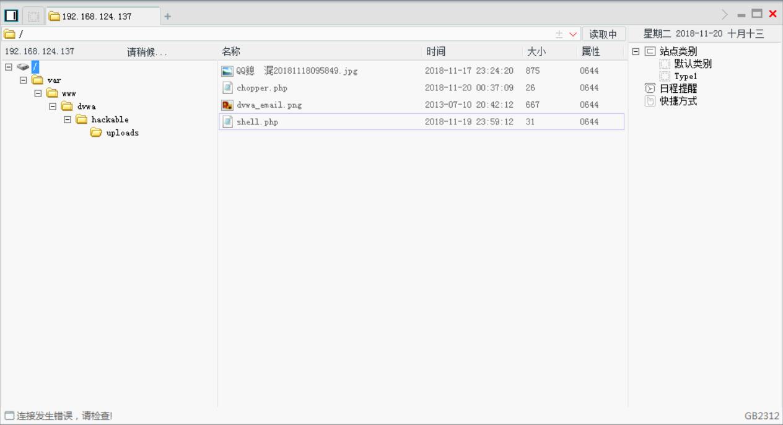Click the 192.168.124.137 host label

pos(40,52)
